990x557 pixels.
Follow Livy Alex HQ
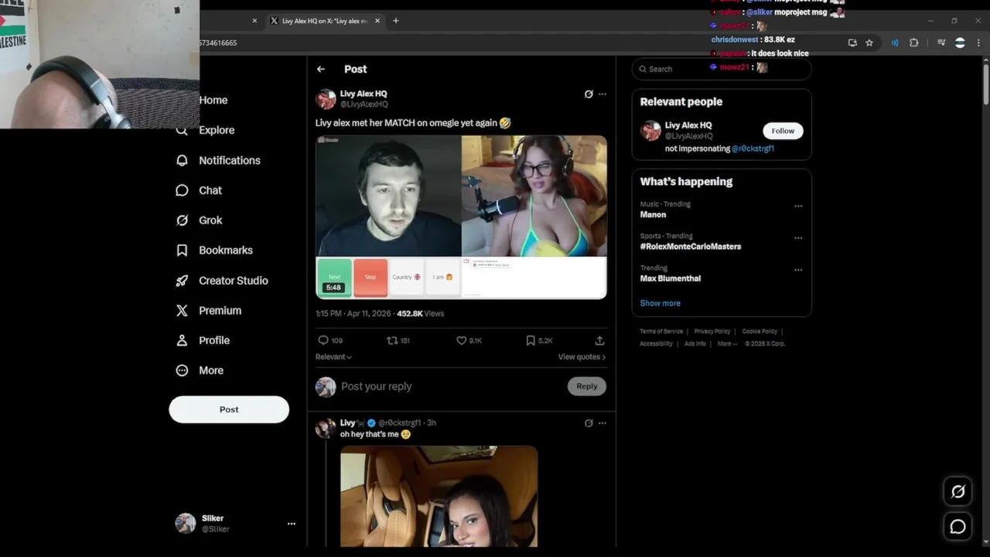(783, 131)
